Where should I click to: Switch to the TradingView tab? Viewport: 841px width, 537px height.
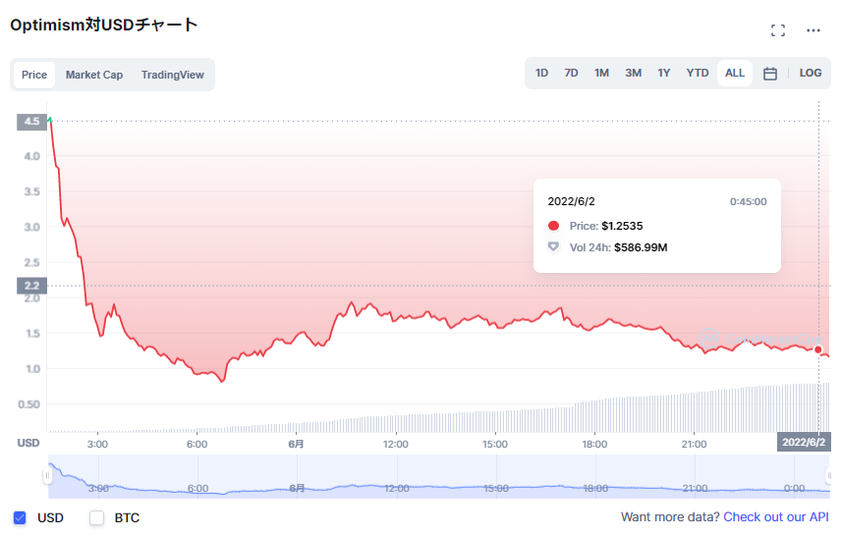[173, 75]
